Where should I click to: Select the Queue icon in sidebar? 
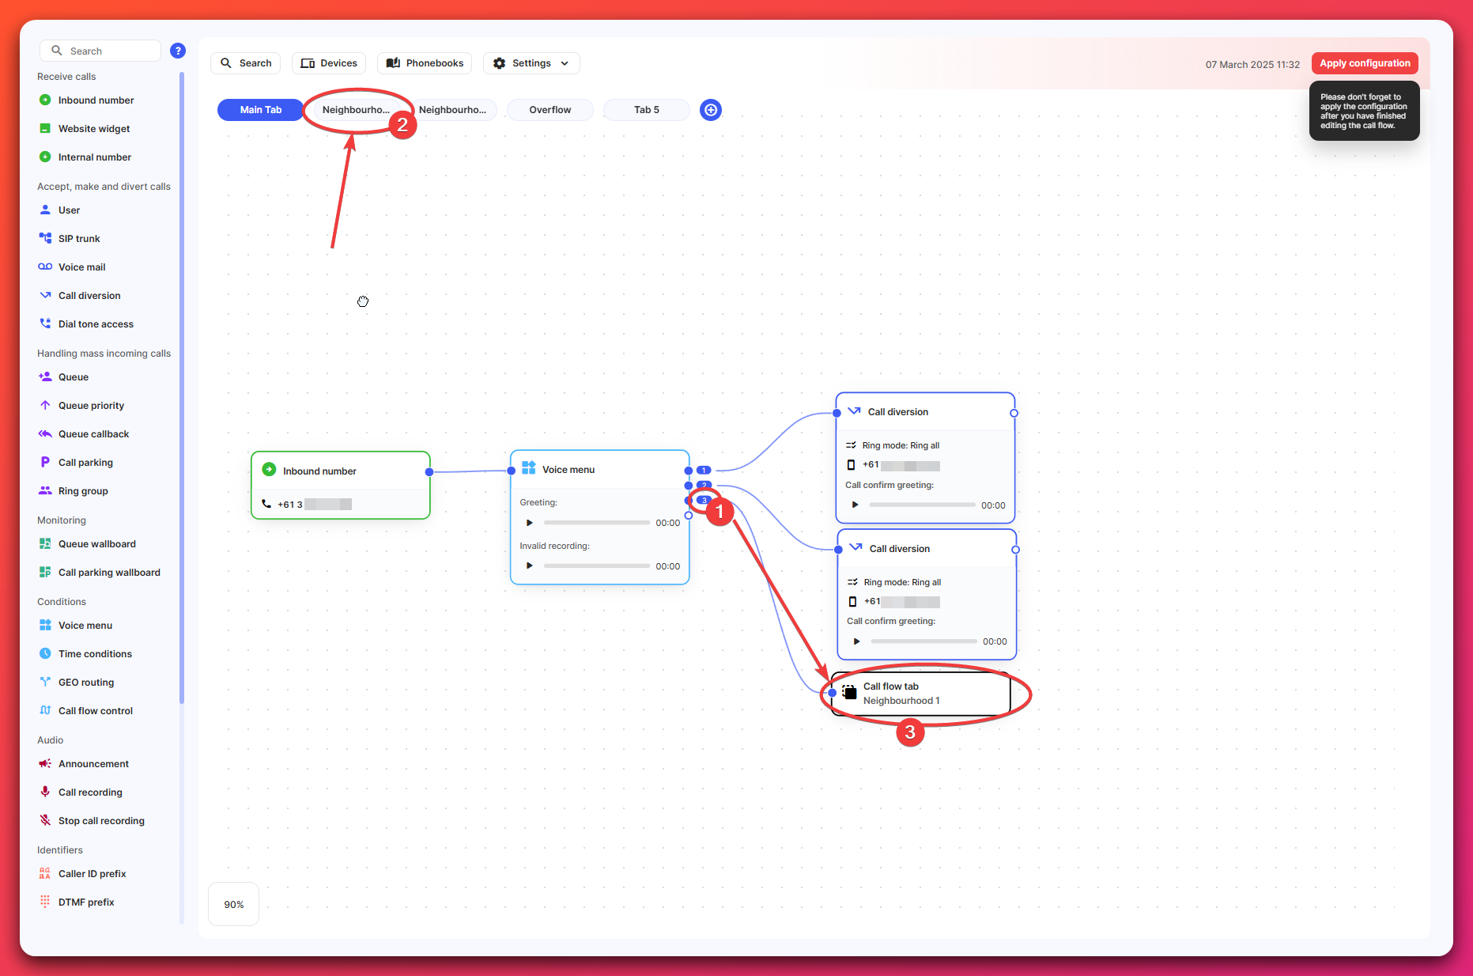[45, 377]
